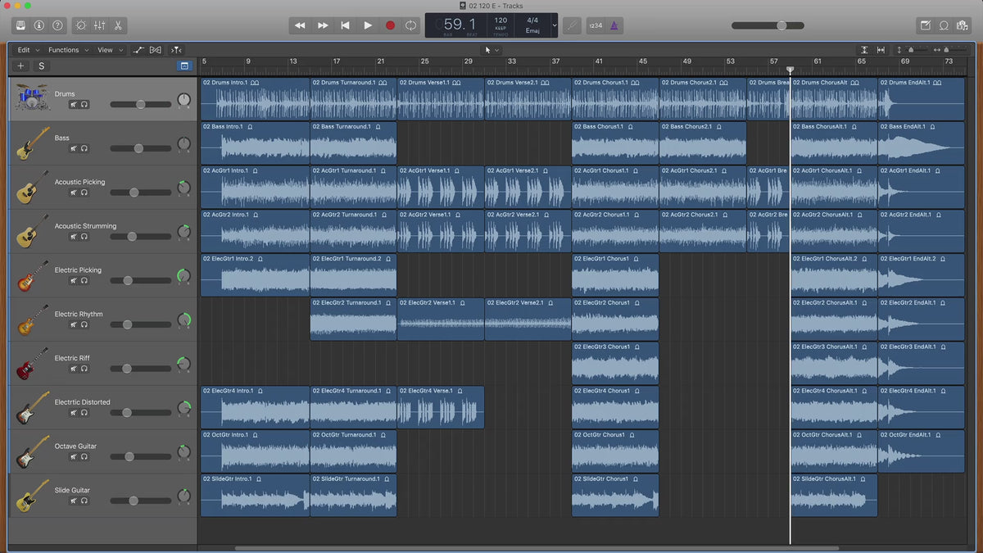Open the Editors scissors icon
983x553 pixels.
click(119, 25)
